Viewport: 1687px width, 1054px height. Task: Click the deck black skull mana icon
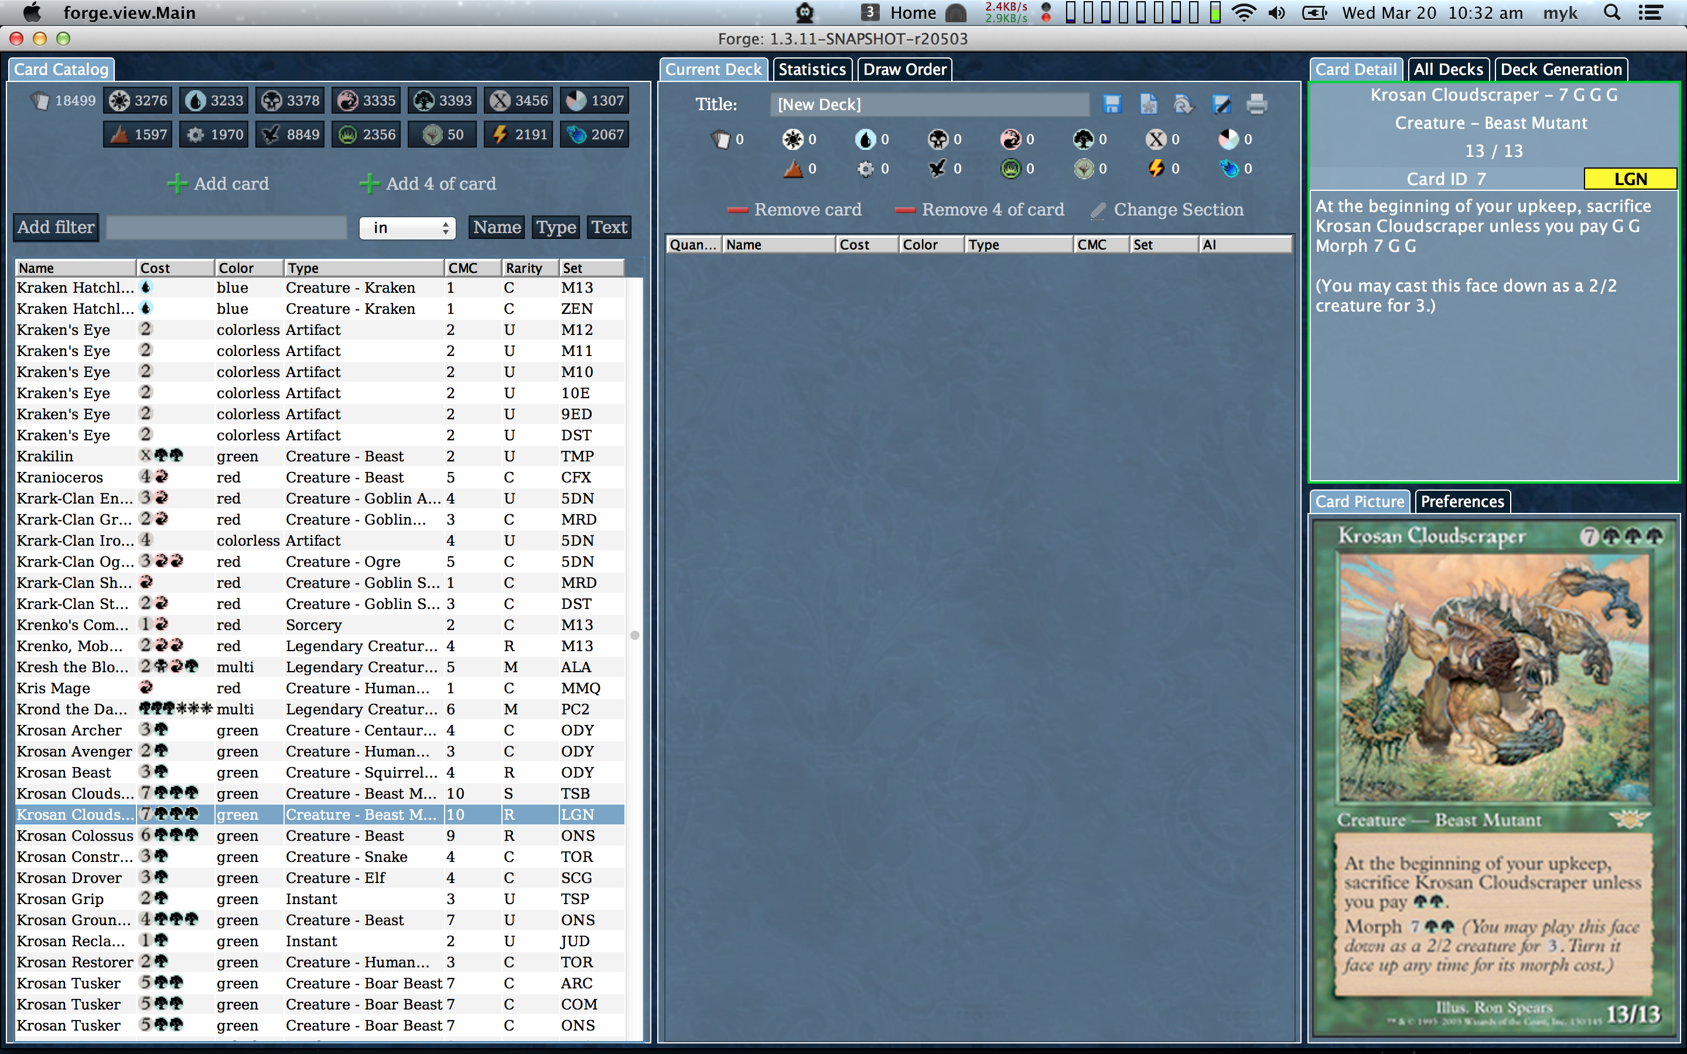coord(938,139)
